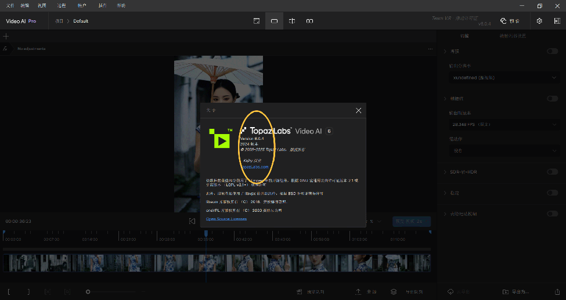Toggle the last switch in the panel
566x300 pixels.
(552, 214)
